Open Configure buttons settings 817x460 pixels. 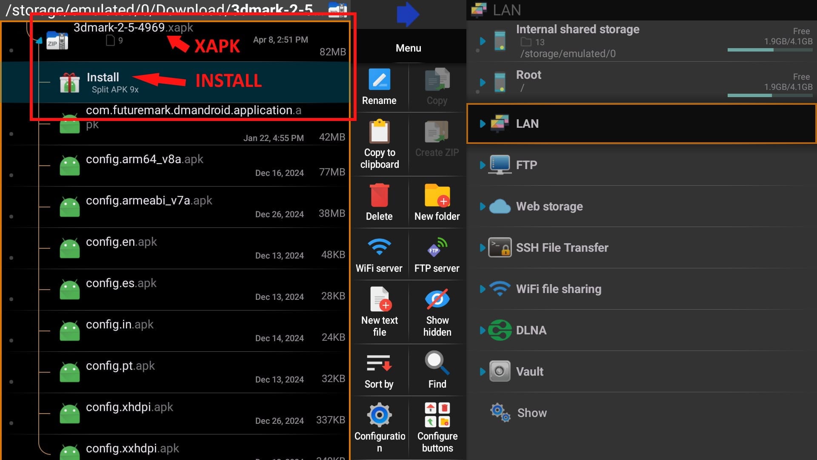click(437, 426)
